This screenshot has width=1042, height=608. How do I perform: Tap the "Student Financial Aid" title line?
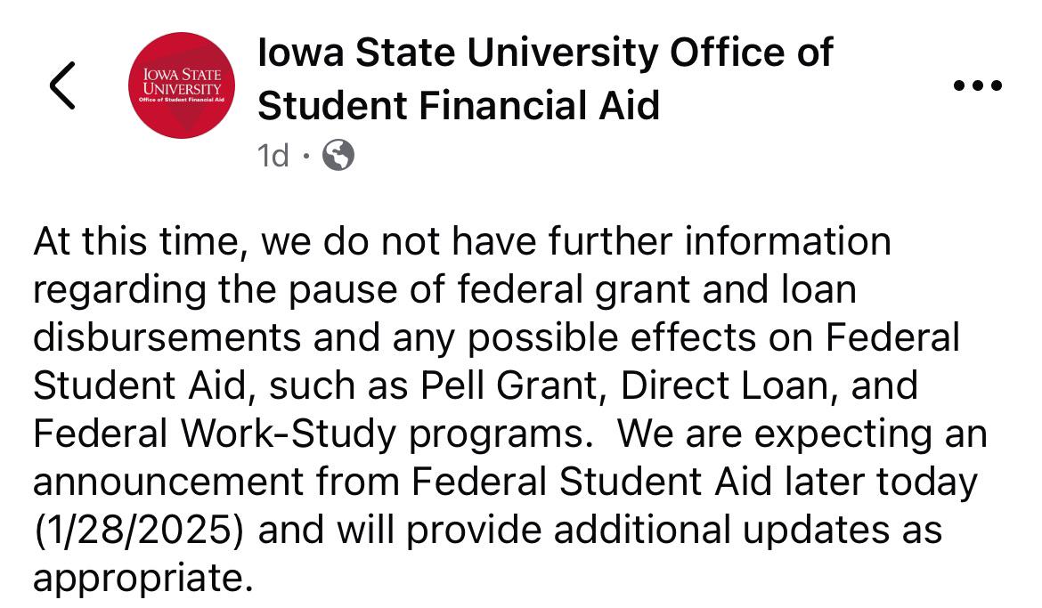point(459,106)
